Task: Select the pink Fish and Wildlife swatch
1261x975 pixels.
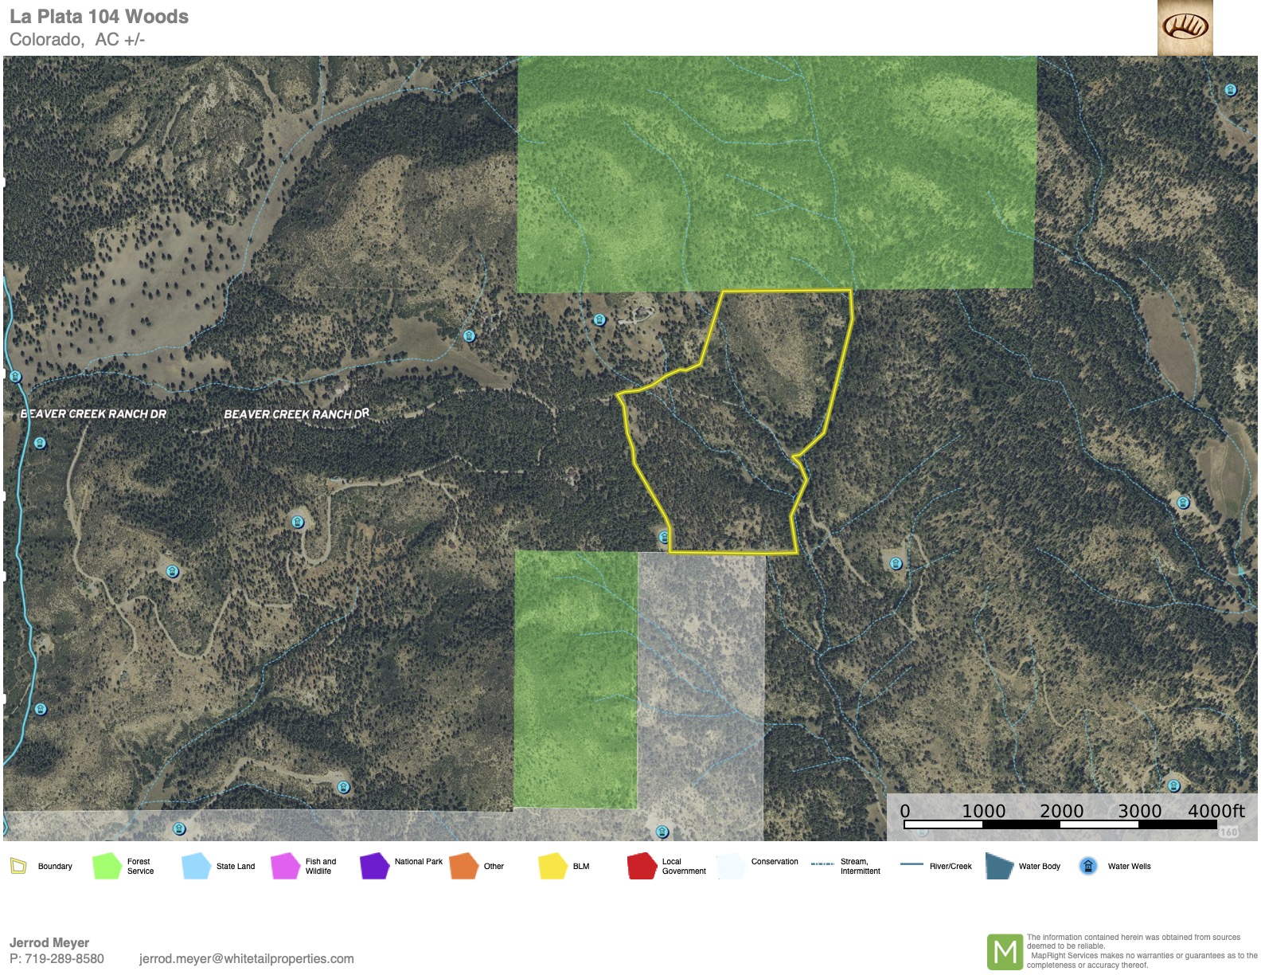Action: pos(285,866)
